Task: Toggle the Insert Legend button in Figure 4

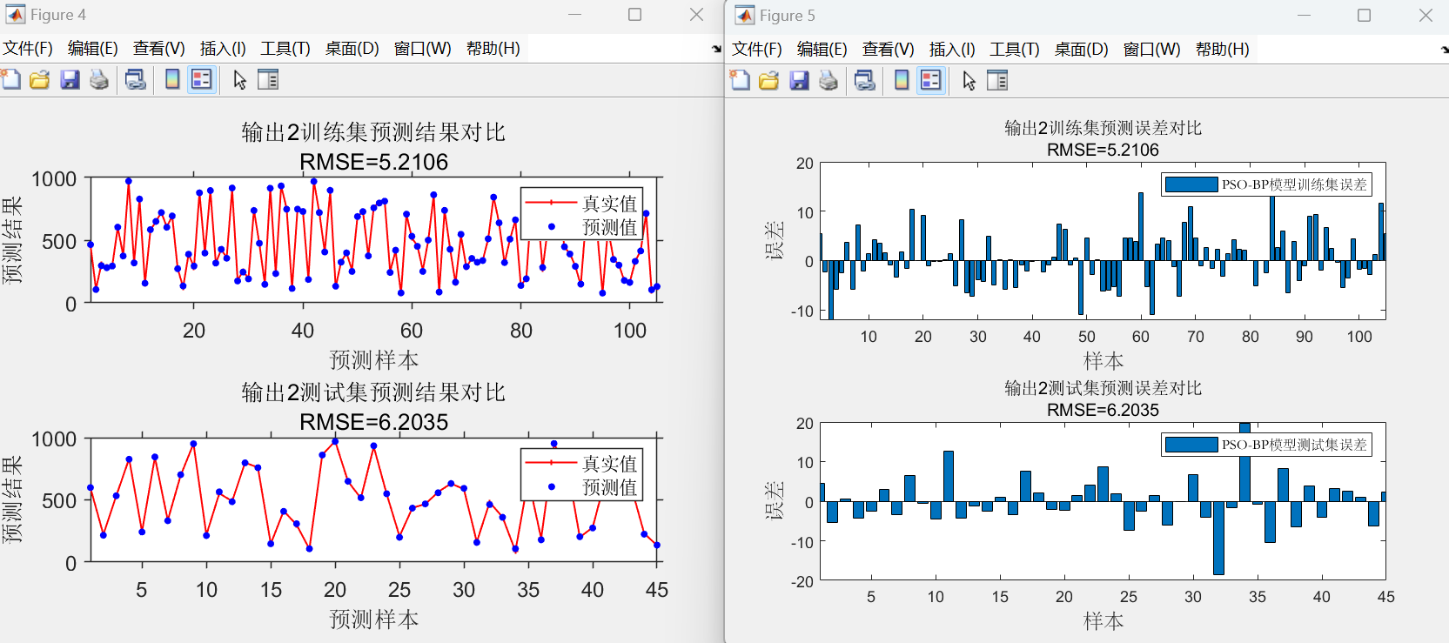Action: (x=202, y=80)
